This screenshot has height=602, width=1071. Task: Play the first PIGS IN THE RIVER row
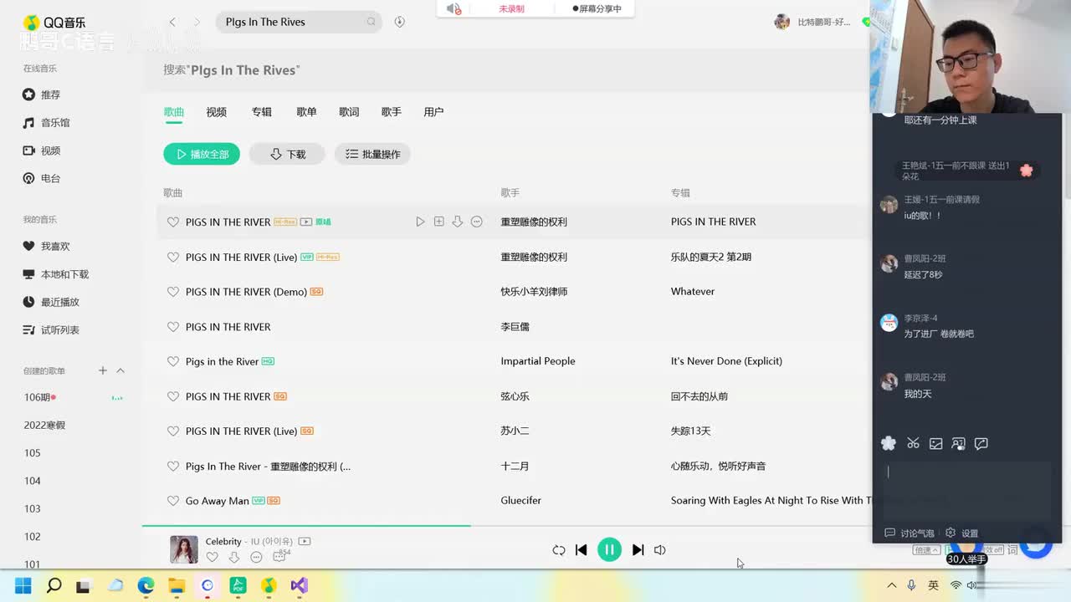coord(420,222)
